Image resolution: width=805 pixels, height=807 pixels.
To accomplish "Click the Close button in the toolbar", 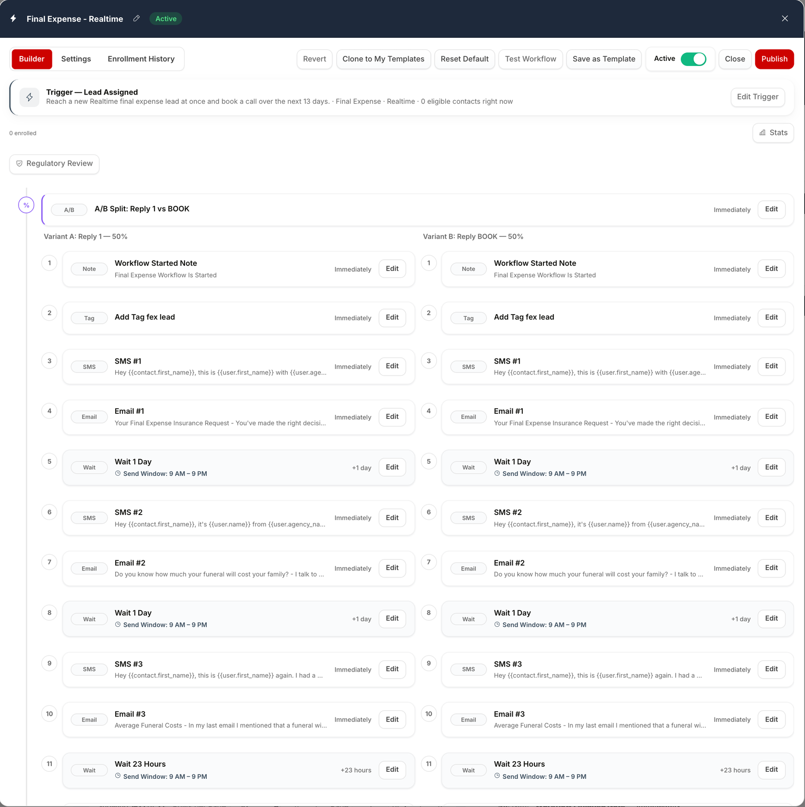I will (x=735, y=59).
